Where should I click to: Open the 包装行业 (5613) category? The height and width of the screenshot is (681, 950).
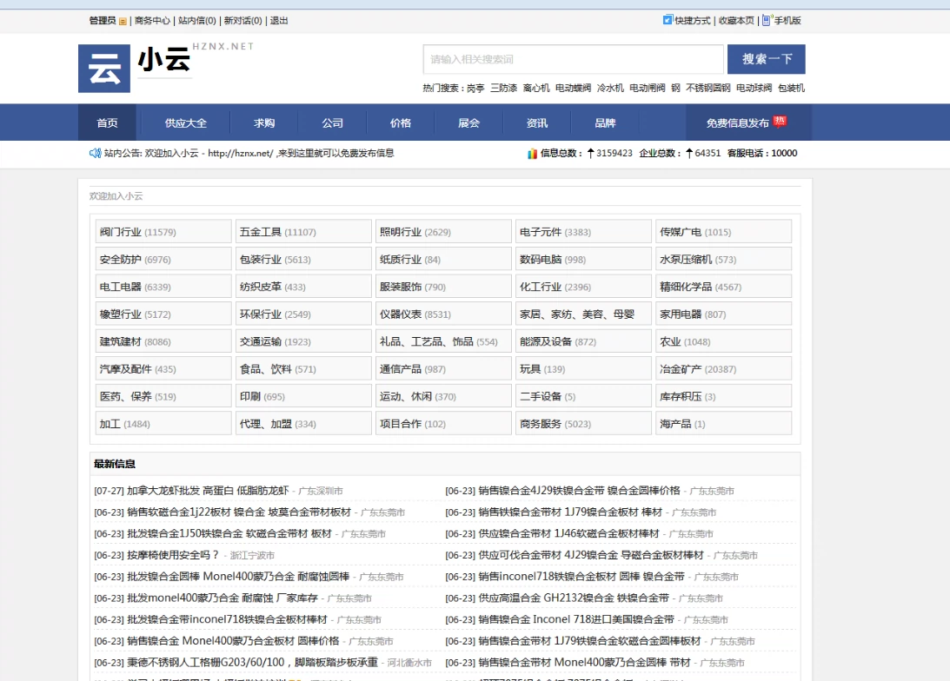point(303,259)
